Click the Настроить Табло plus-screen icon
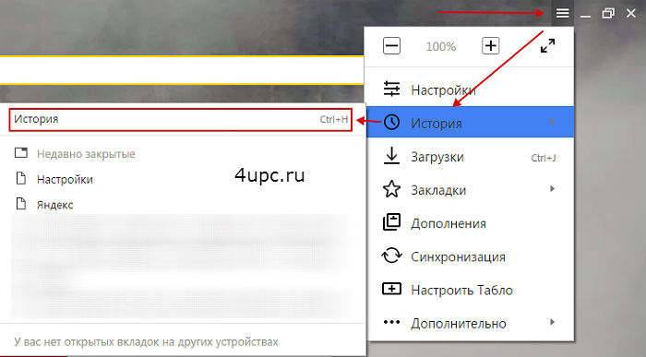The height and width of the screenshot is (357, 646). [391, 289]
